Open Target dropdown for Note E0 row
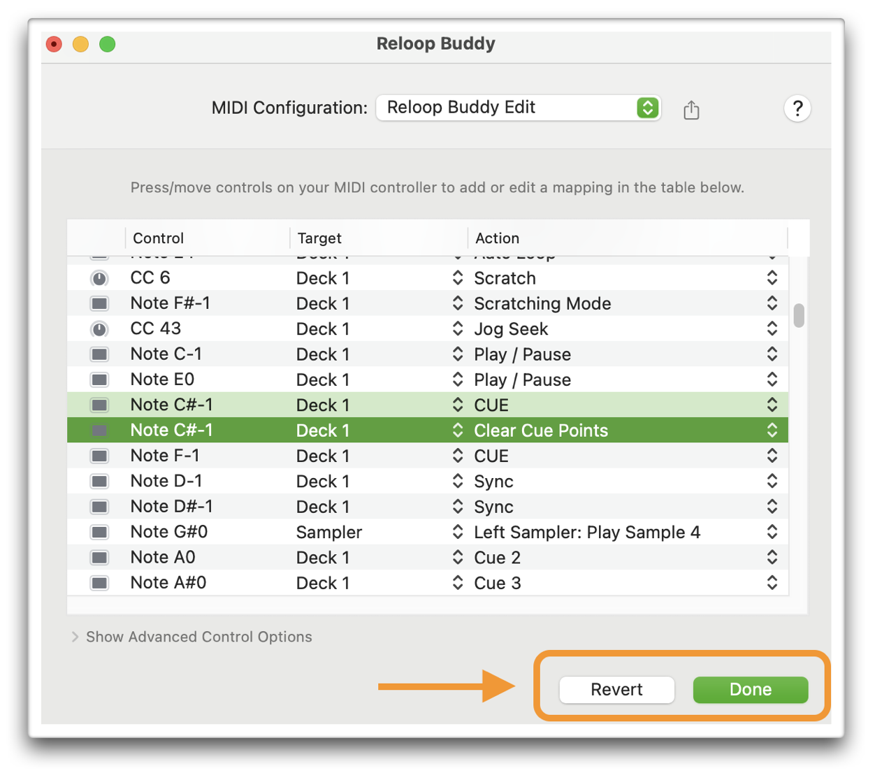Viewport: 875px width, 773px height. coord(458,380)
